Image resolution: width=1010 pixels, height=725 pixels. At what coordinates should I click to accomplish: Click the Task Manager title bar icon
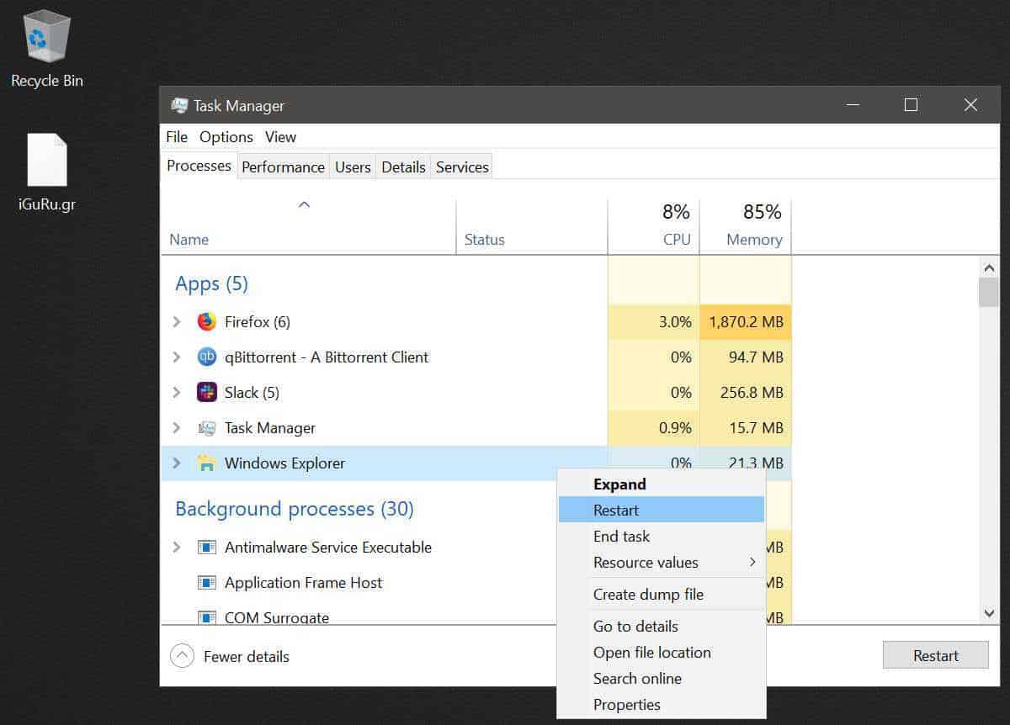click(179, 106)
